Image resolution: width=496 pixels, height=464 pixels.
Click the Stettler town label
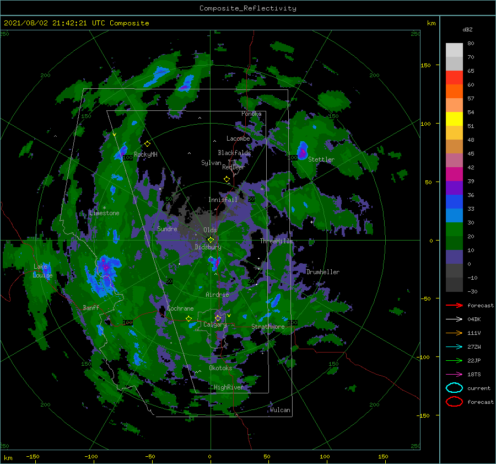(x=321, y=159)
